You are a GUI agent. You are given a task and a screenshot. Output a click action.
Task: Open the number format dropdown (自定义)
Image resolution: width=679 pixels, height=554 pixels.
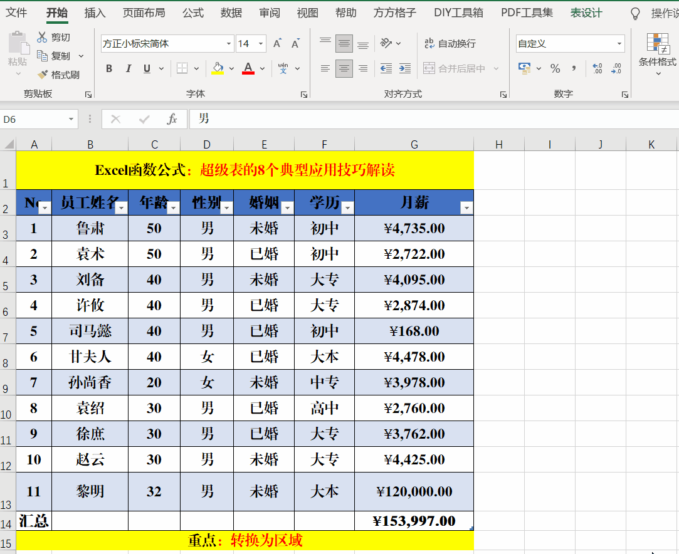(619, 44)
